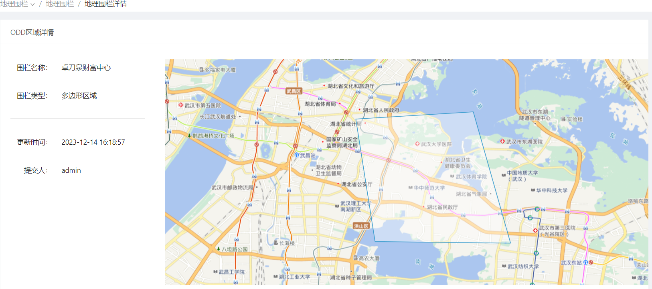Click the 华中科技大学 school icon
Screen dimensions: 652x289
[533, 190]
